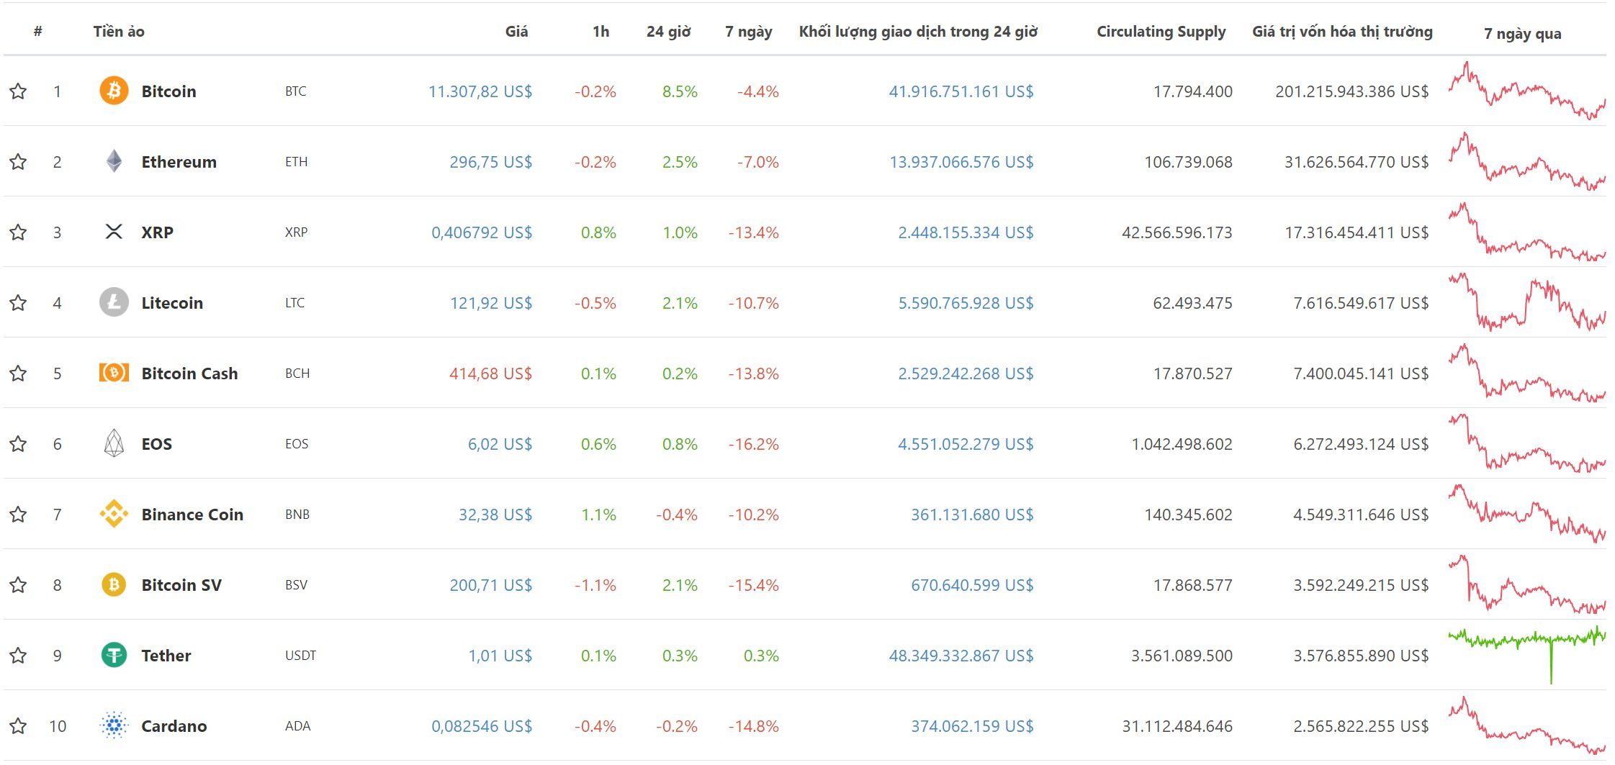
Task: Open Cardano's 7-day sparkline chart
Action: (x=1526, y=725)
